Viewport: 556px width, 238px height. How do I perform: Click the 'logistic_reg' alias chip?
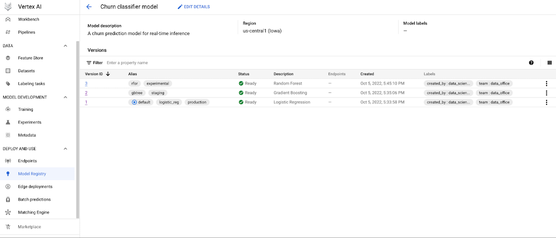click(x=169, y=102)
